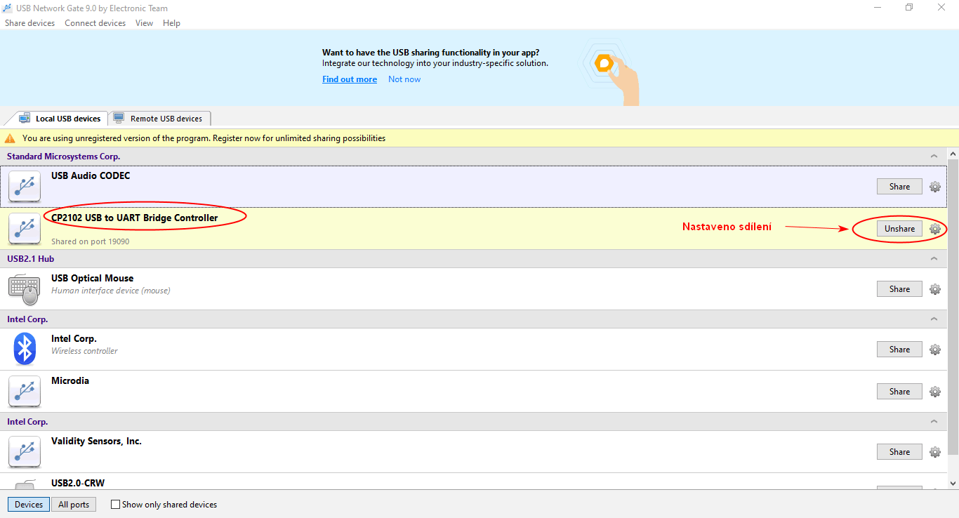Follow the Find out more link
959x518 pixels.
(350, 79)
